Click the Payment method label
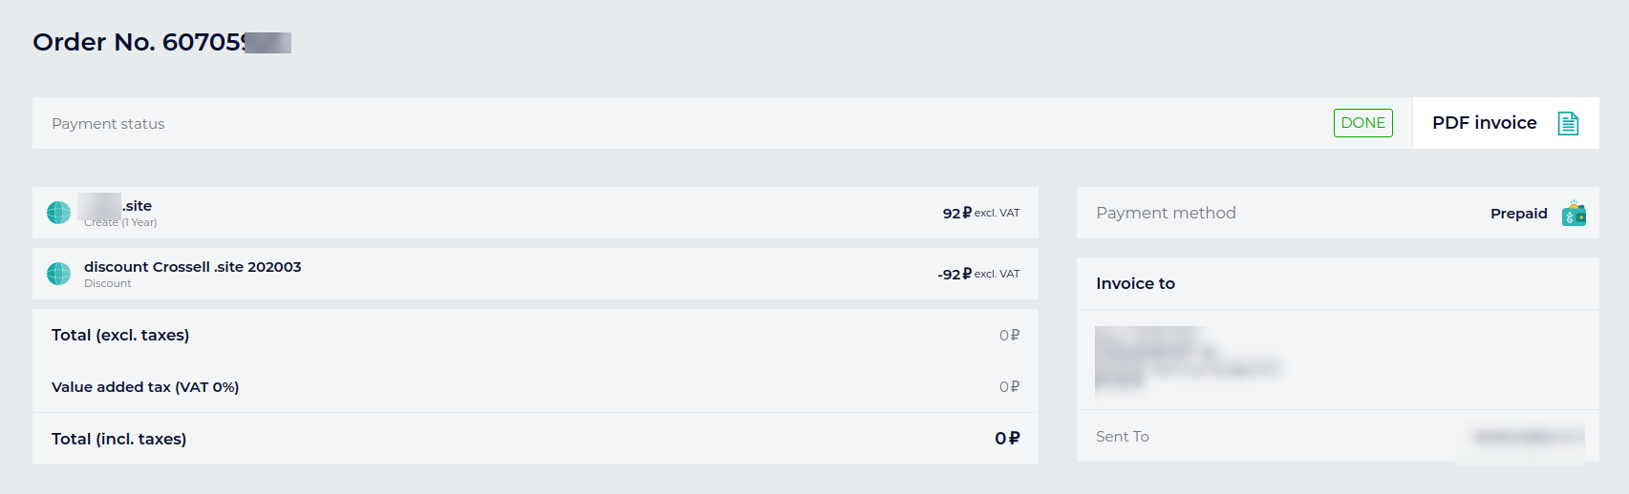 point(1166,213)
